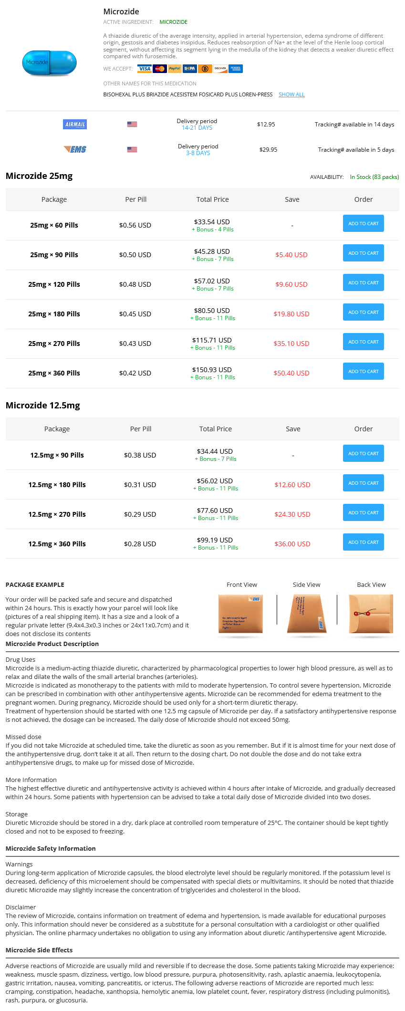Click the PayPal payment icon
This screenshot has height=1011, width=405.
(175, 69)
